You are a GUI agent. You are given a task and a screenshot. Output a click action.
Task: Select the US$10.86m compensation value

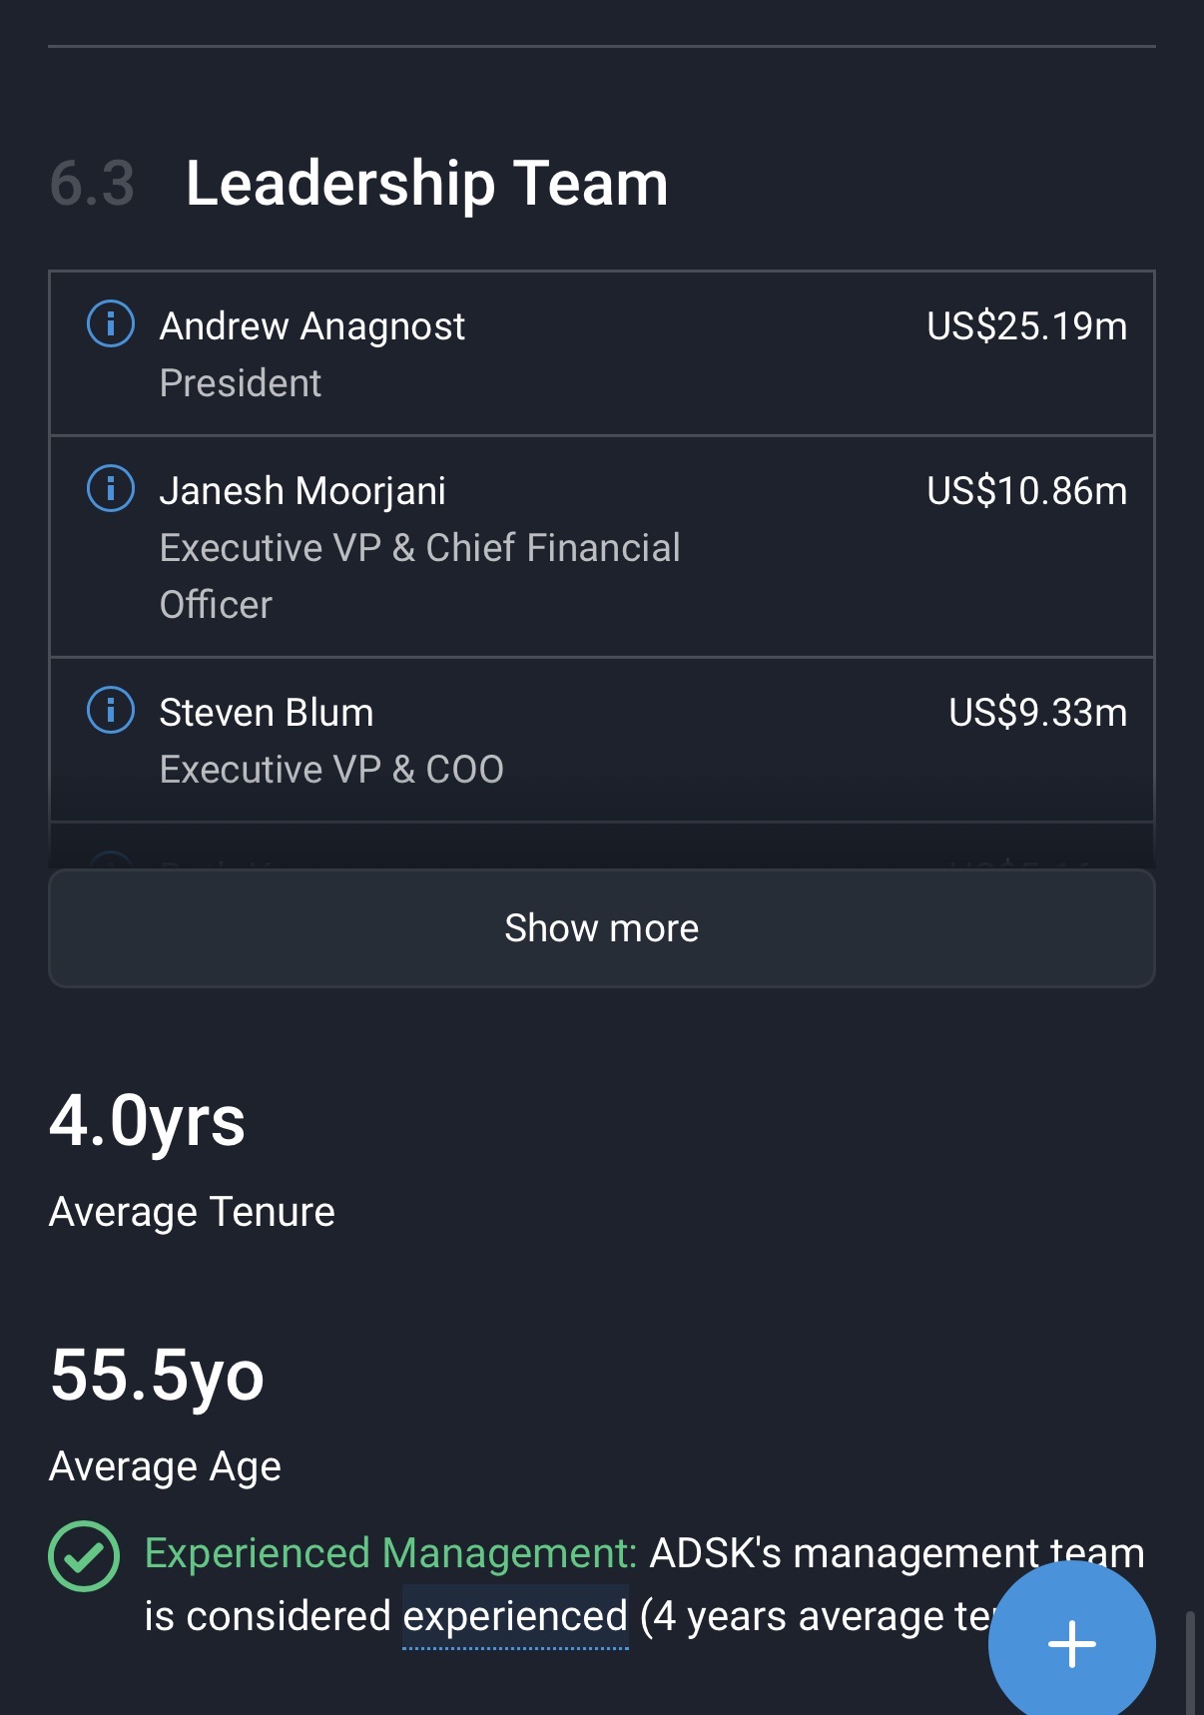click(x=1026, y=491)
